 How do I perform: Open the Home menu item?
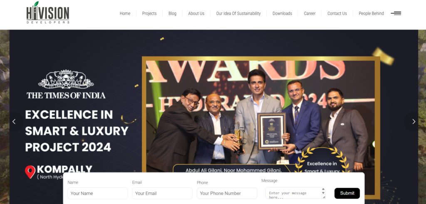click(125, 13)
